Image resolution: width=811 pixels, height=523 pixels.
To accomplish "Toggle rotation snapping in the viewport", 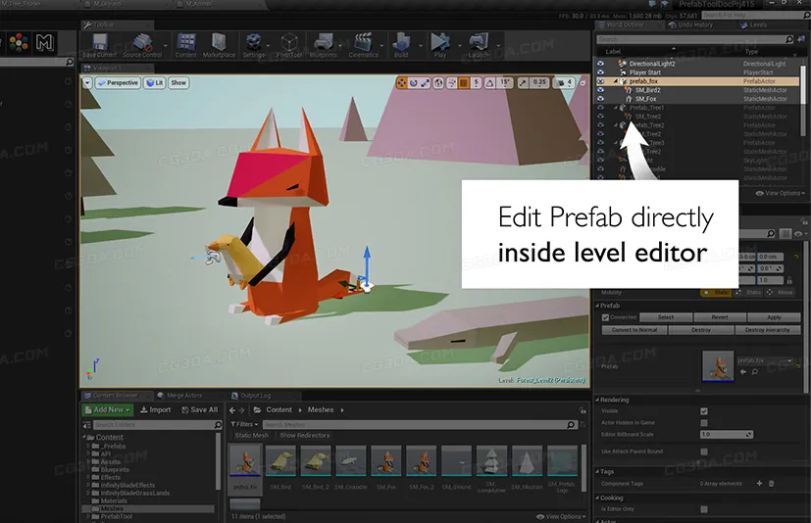I will [x=489, y=82].
